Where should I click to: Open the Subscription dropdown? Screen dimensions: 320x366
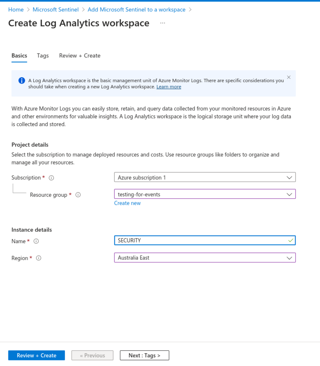tap(205, 177)
